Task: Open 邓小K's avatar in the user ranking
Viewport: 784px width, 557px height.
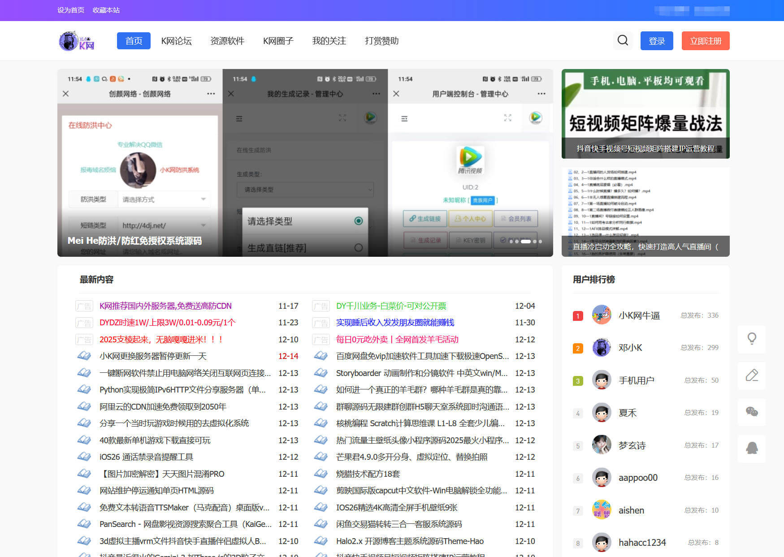Action: click(602, 348)
